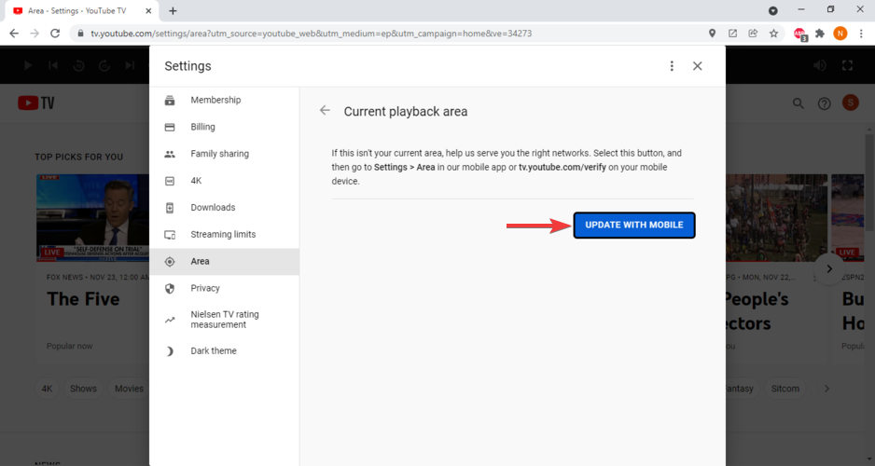Screen dimensions: 875x466
Task: Open Family sharing settings
Action: 219,154
